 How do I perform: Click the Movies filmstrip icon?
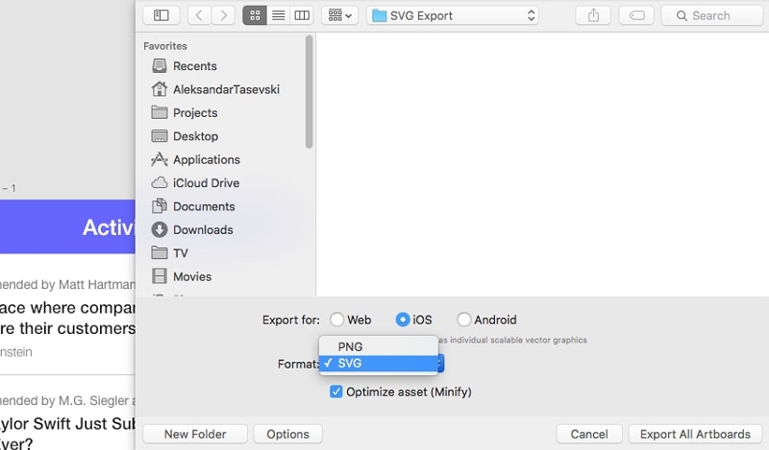tap(159, 276)
